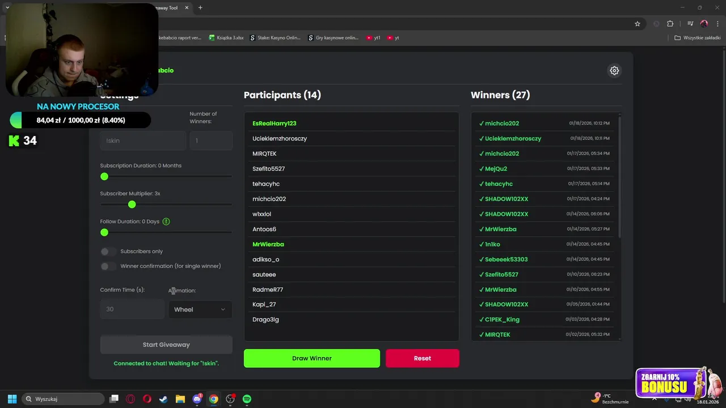Open the Stake: Kasyno Online bookmark

[x=276, y=38]
